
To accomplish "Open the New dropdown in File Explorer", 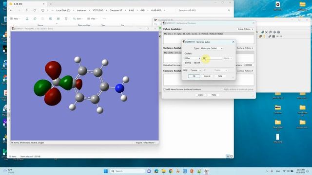I will click(x=15, y=18).
